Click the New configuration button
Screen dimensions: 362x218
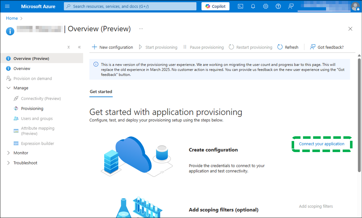(x=112, y=47)
